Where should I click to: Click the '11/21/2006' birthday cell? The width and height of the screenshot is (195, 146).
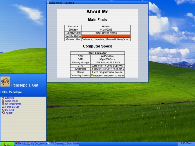coord(106,30)
